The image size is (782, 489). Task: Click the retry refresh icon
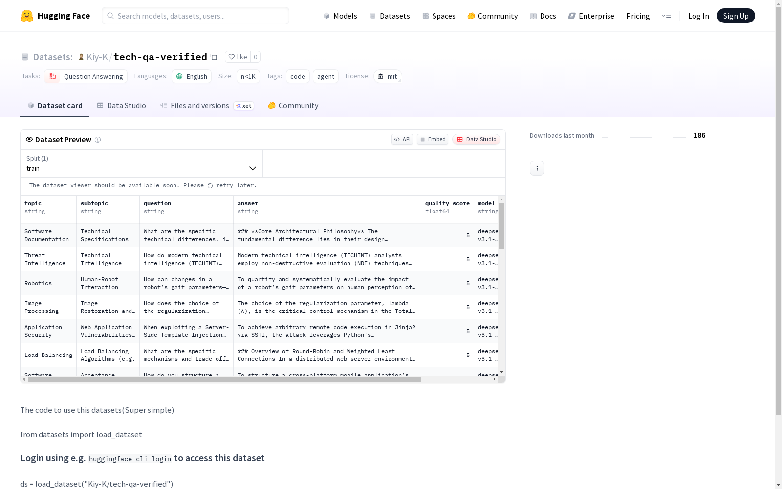[x=210, y=186]
